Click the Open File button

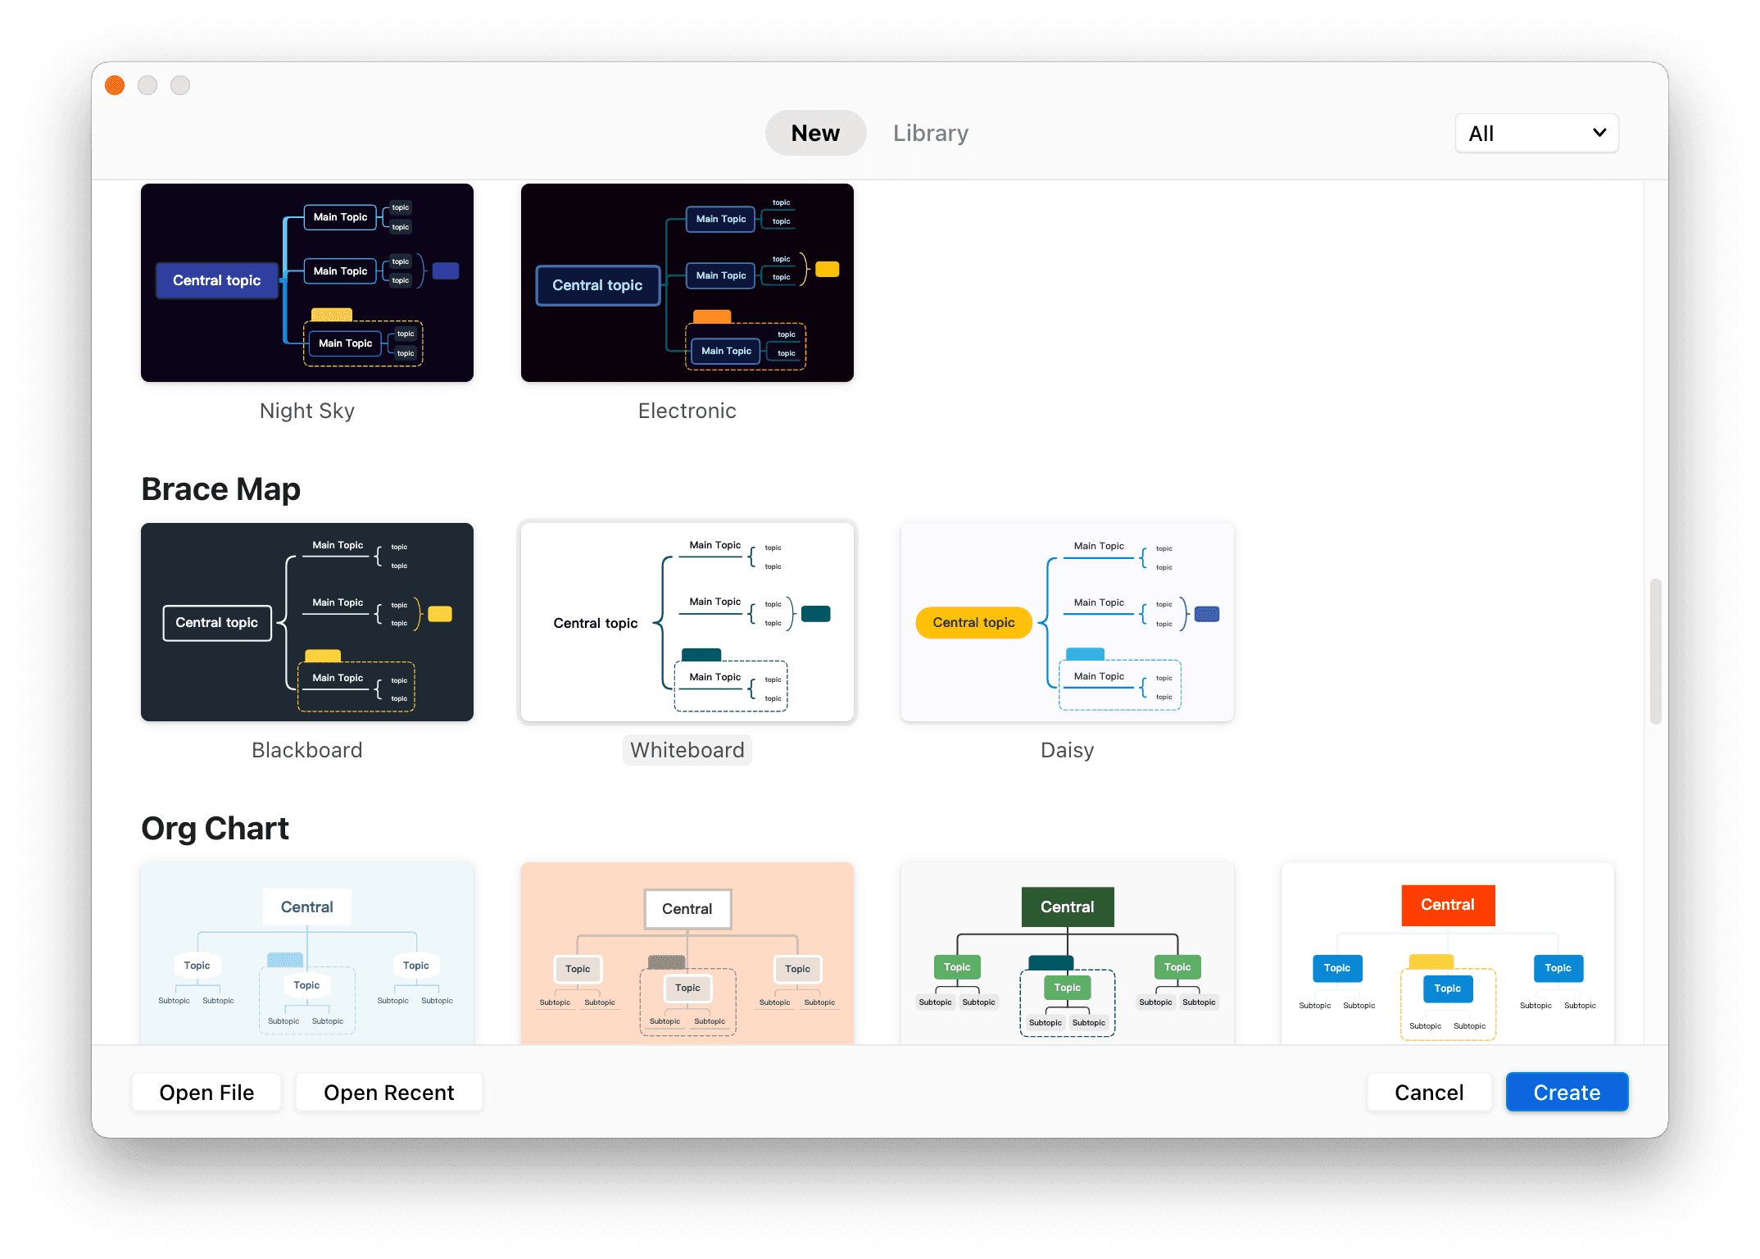[206, 1093]
